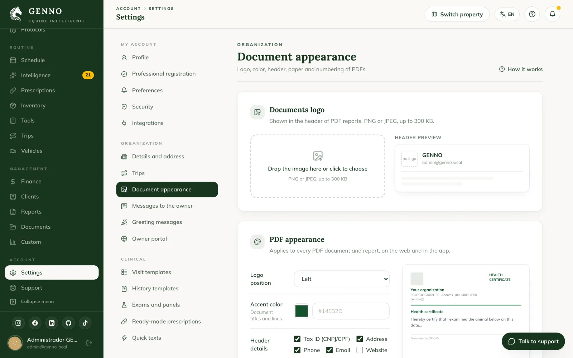Click the Switch property button
Image resolution: width=573 pixels, height=358 pixels.
(x=457, y=14)
